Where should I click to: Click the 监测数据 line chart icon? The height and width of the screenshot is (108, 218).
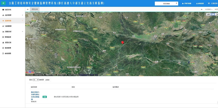coord(3,26)
